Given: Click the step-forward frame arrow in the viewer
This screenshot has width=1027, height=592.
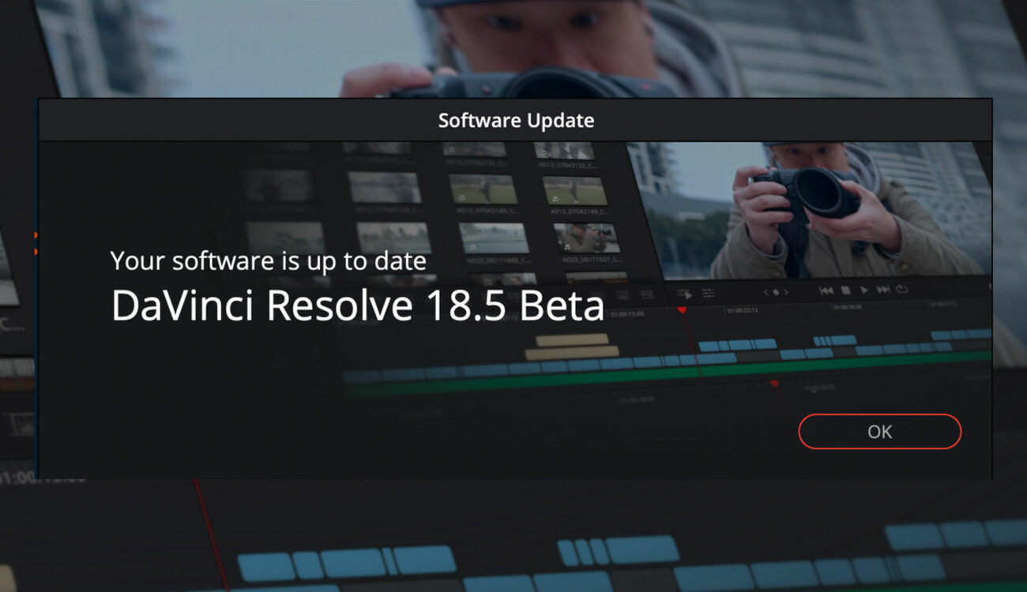Looking at the screenshot, I should (787, 293).
